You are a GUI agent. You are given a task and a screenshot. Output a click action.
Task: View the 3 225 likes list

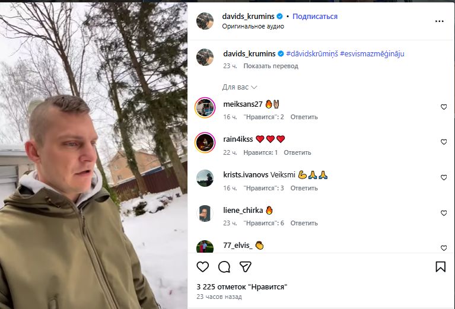242,286
